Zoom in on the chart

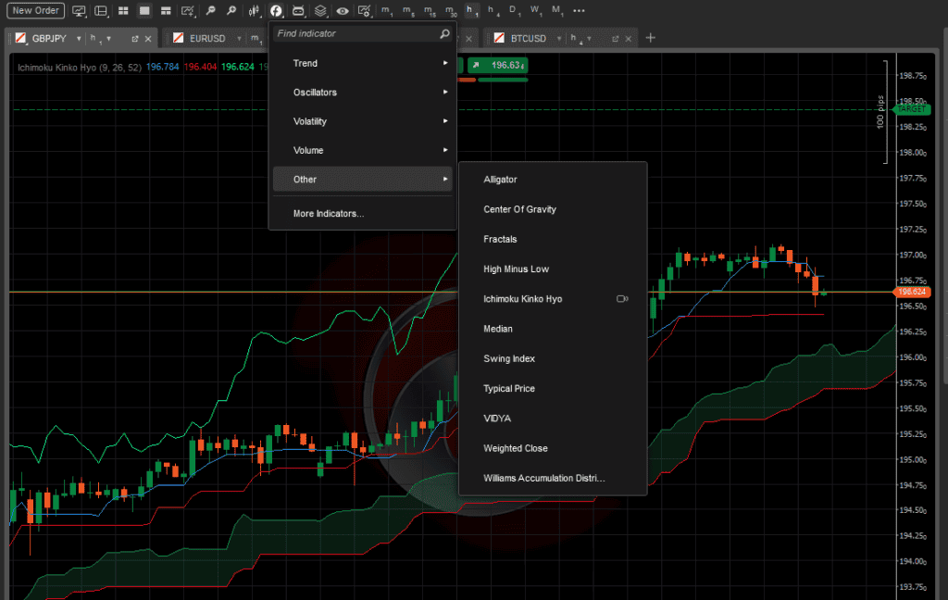[x=231, y=10]
